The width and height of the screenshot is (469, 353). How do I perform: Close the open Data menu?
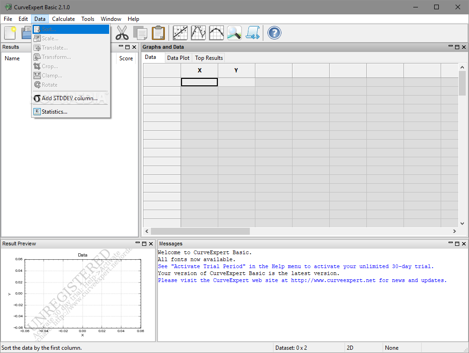point(40,19)
